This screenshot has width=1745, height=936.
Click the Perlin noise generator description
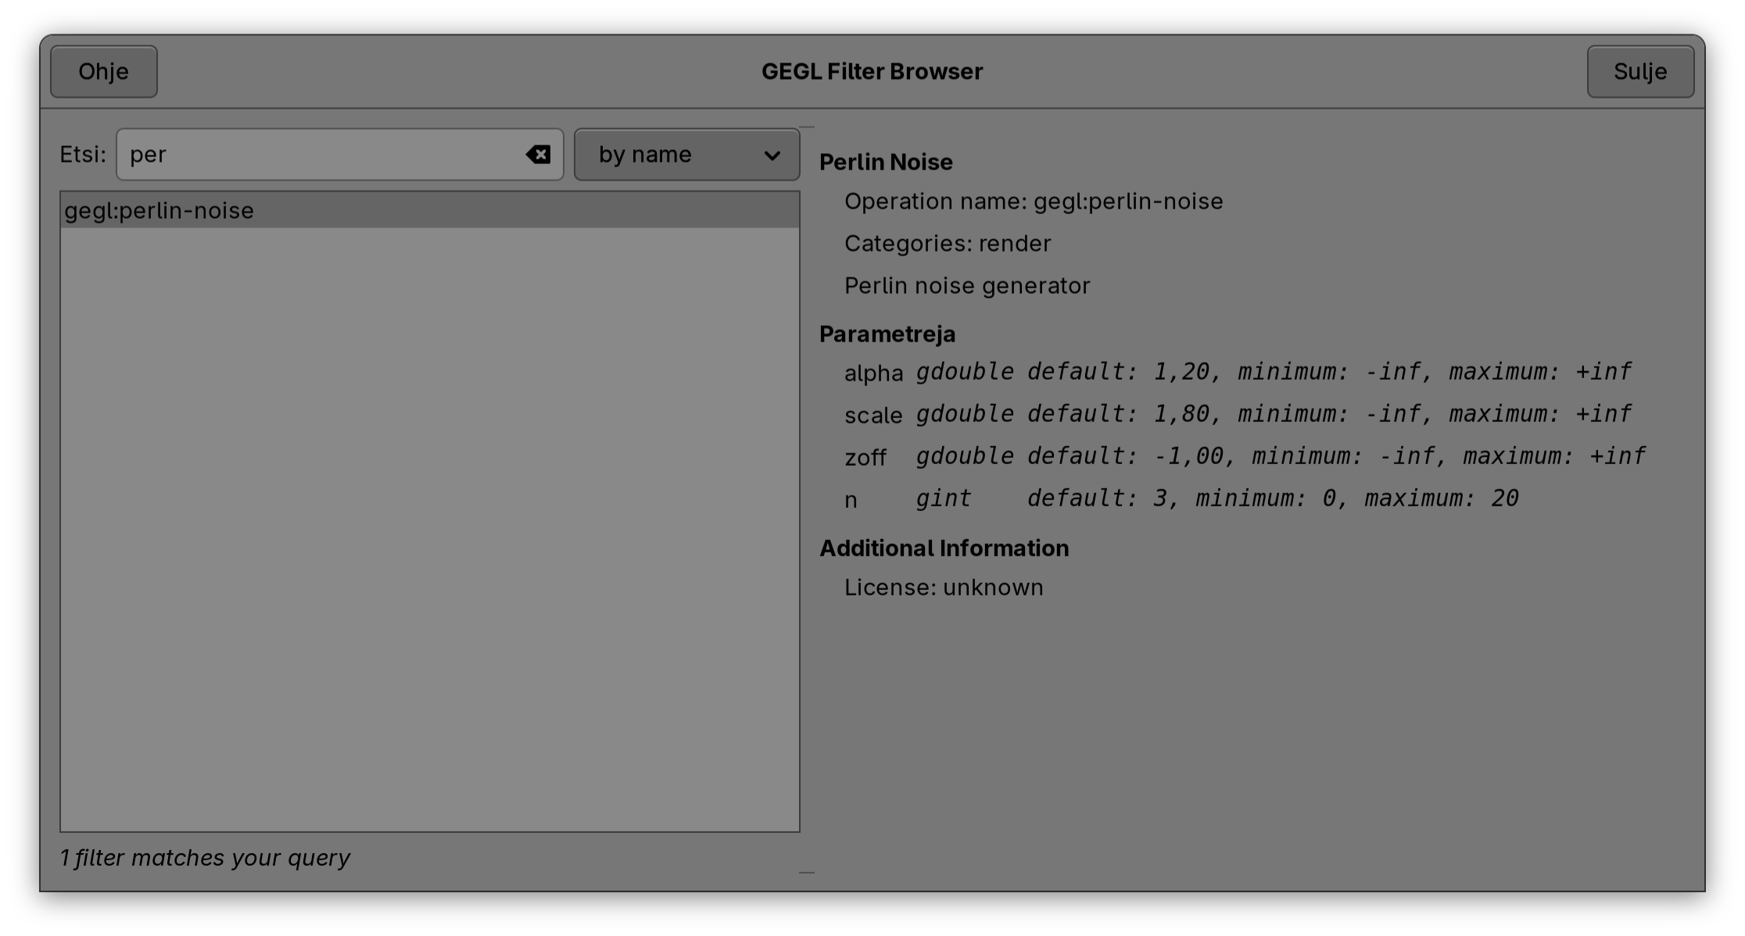click(x=966, y=286)
